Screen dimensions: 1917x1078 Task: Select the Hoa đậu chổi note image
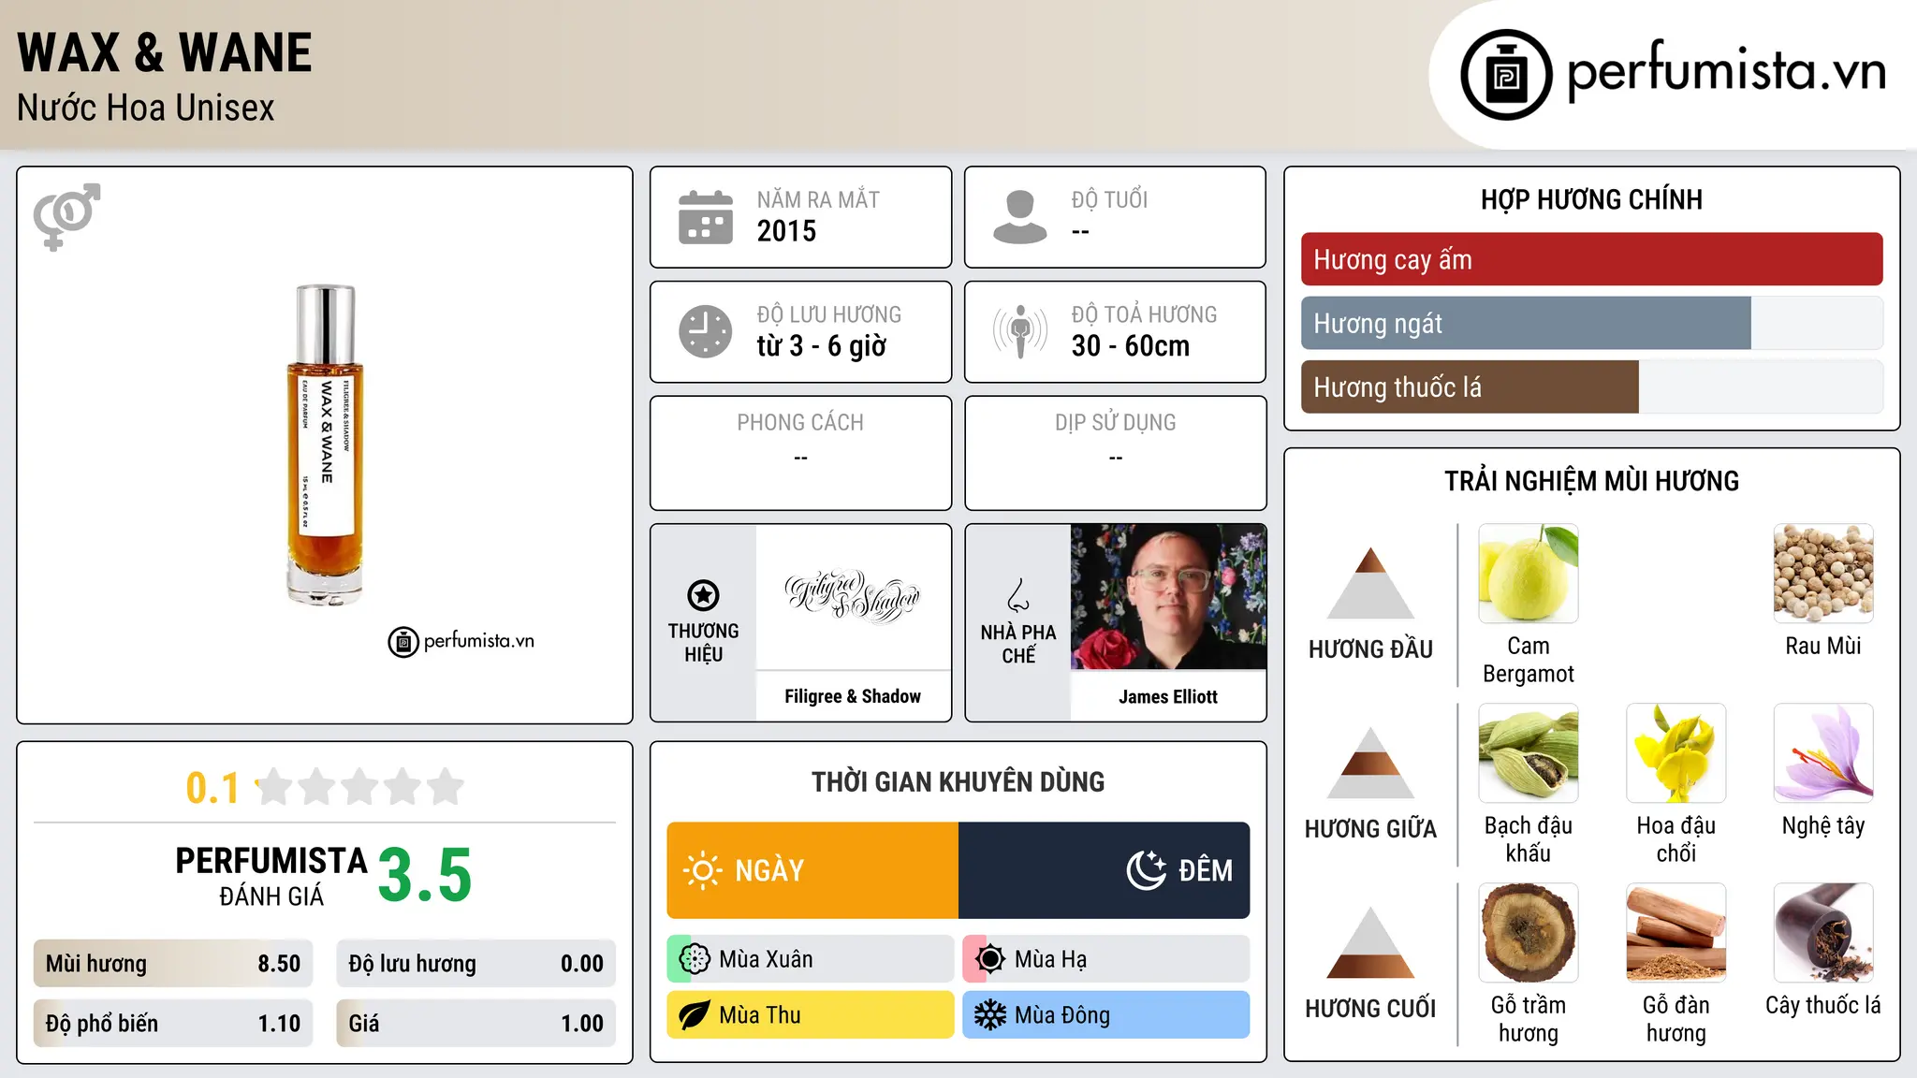tap(1676, 753)
